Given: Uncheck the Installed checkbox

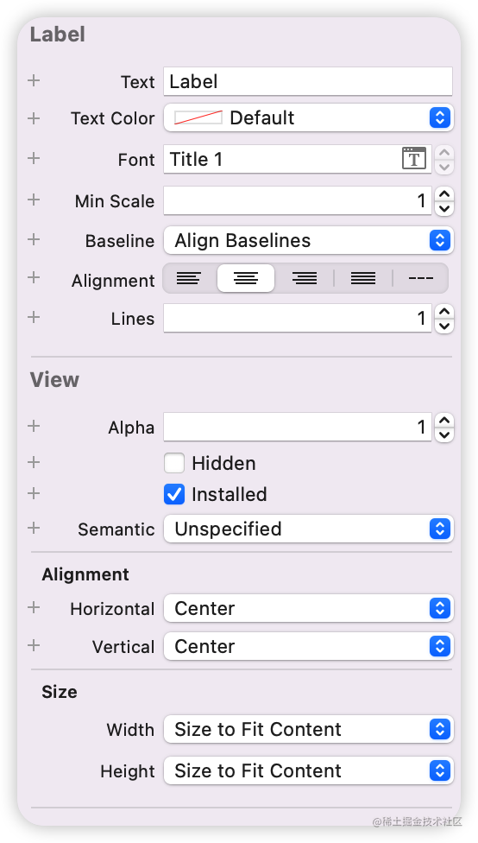Looking at the screenshot, I should [x=174, y=494].
